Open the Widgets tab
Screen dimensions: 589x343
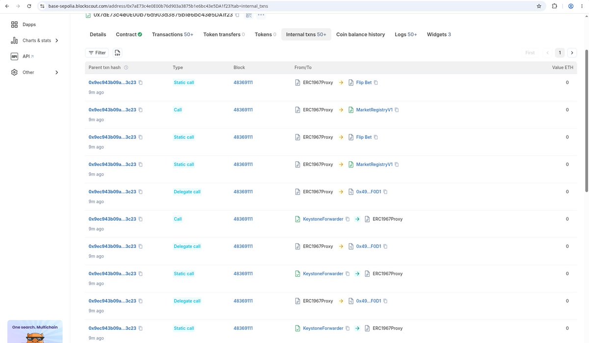[x=439, y=34]
